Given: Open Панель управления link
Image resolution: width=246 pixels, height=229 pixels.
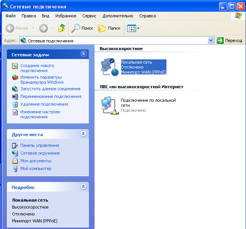Looking at the screenshot, I should click(x=40, y=145).
